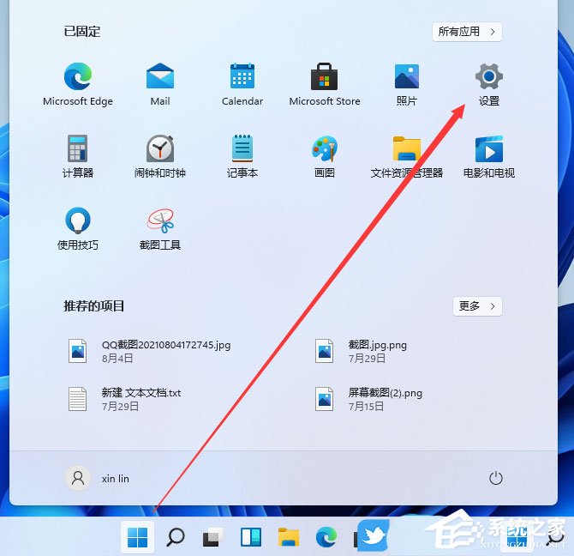Open 屏幕截图(2).png recommended file
574x556 pixels.
[x=368, y=399]
